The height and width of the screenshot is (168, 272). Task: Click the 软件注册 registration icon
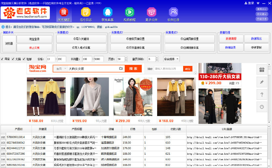click(173, 12)
